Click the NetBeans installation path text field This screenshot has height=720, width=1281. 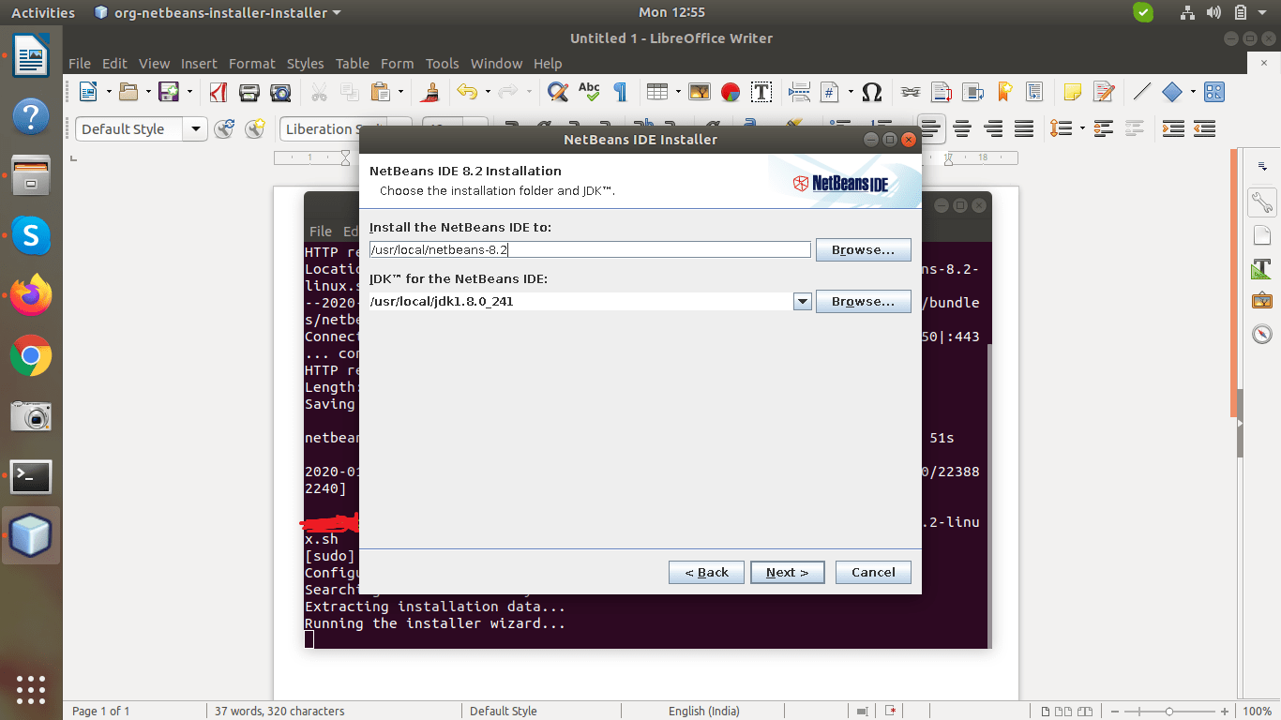pyautogui.click(x=590, y=249)
